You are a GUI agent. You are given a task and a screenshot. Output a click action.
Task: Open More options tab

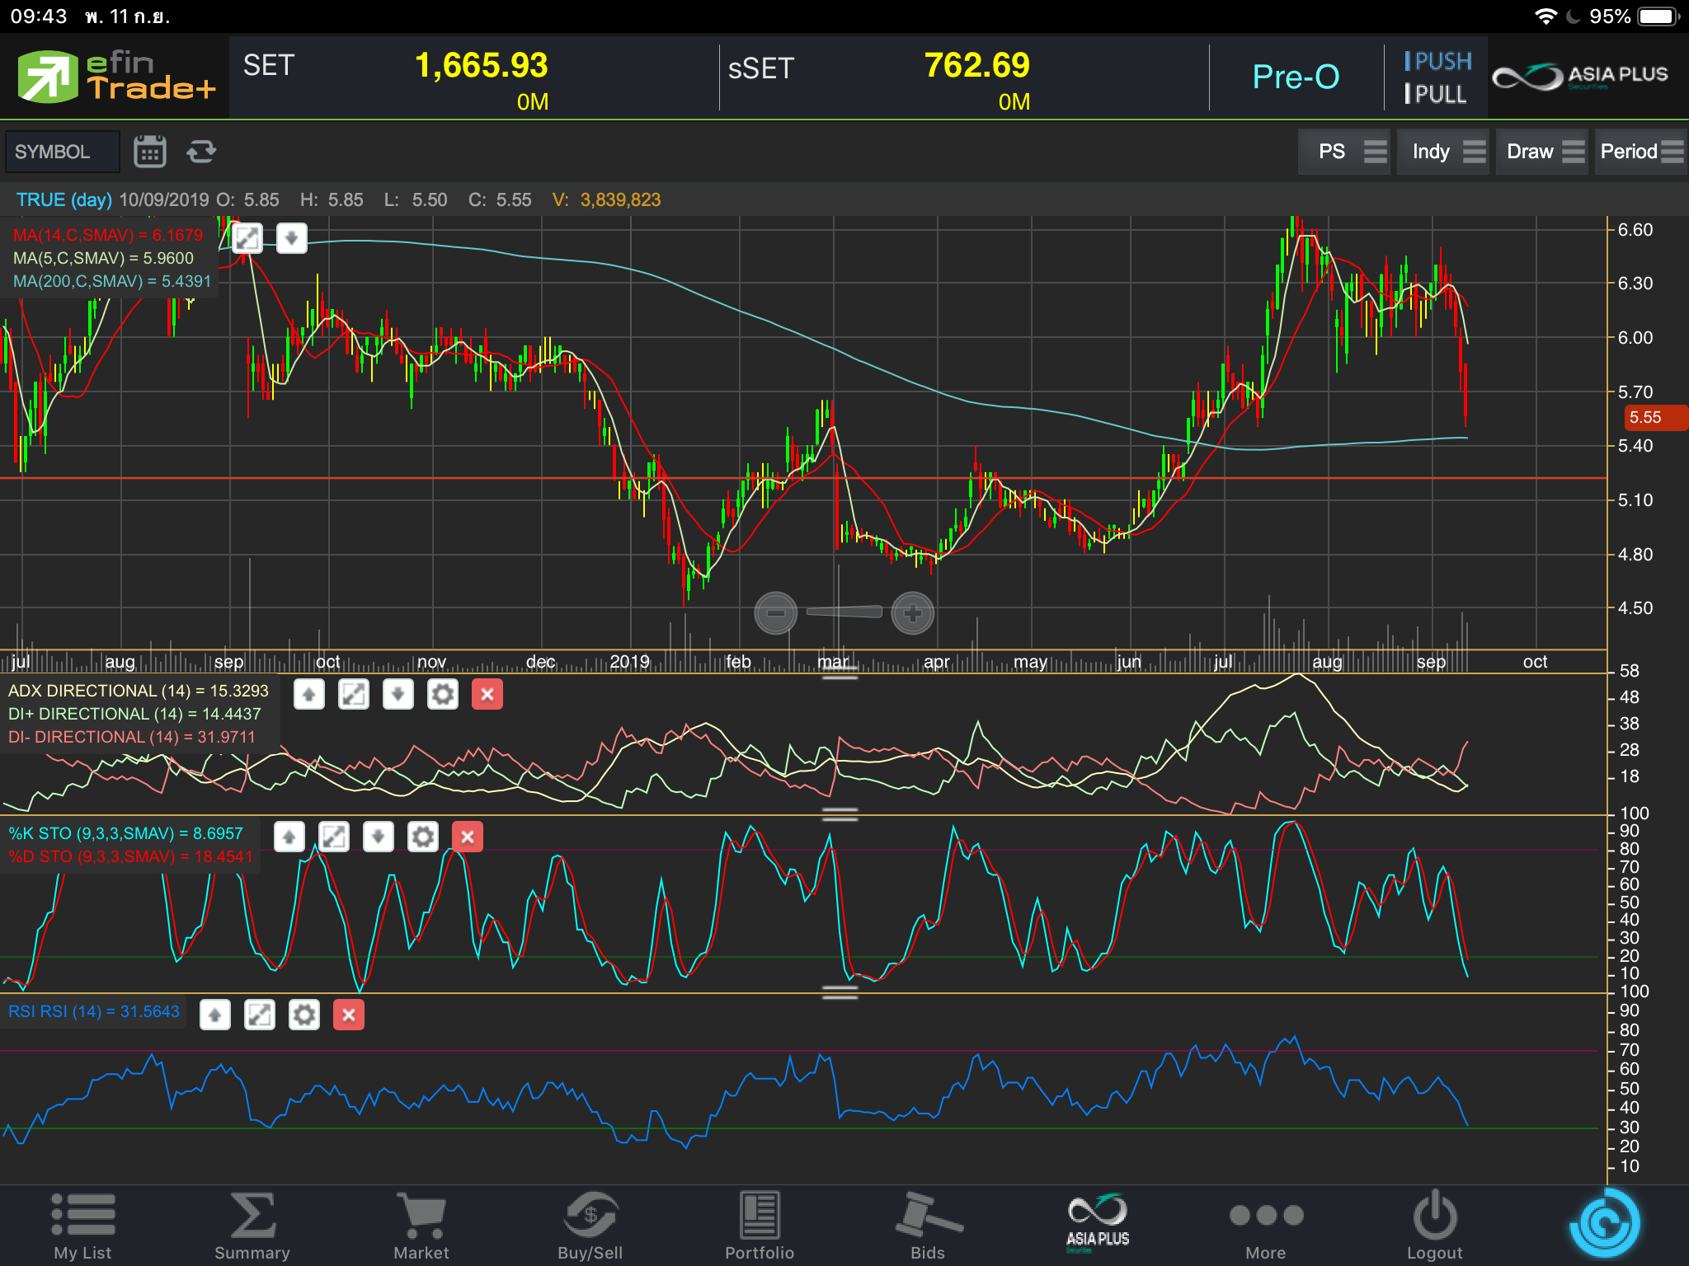pyautogui.click(x=1266, y=1226)
